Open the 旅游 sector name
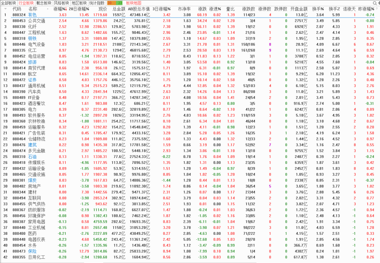380x263 pixels. 32,62
